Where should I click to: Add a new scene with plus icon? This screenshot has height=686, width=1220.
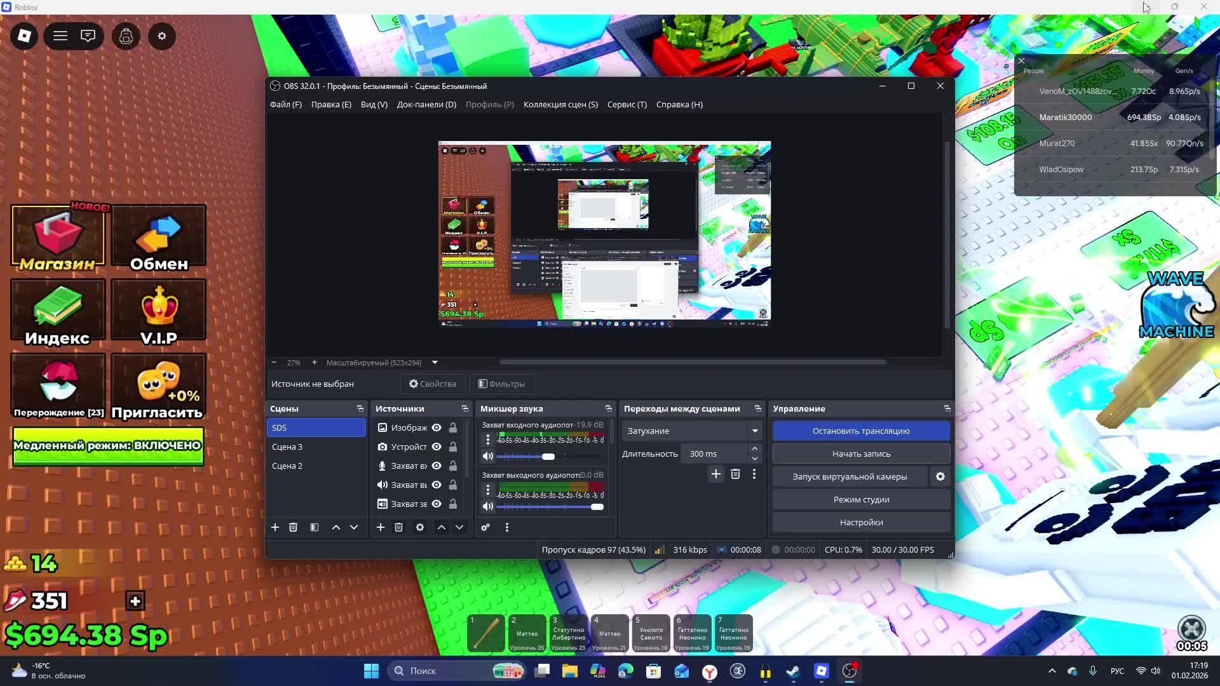275,527
